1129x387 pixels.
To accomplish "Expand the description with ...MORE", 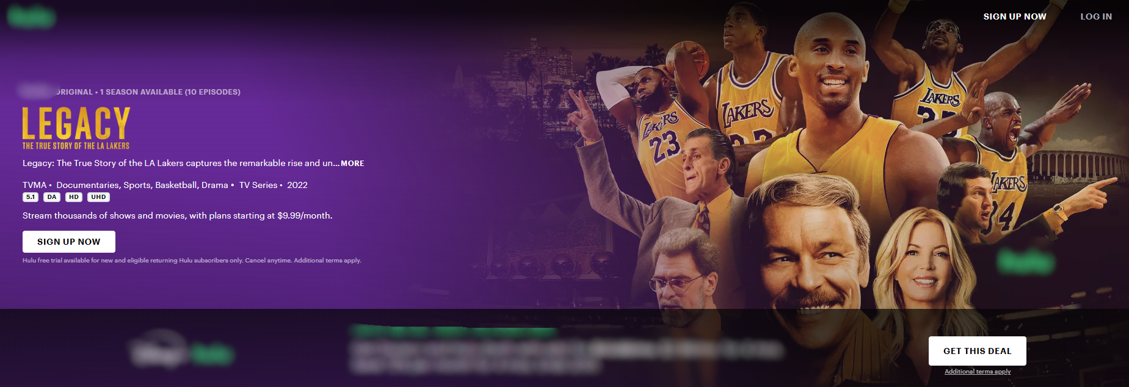I will pyautogui.click(x=352, y=164).
